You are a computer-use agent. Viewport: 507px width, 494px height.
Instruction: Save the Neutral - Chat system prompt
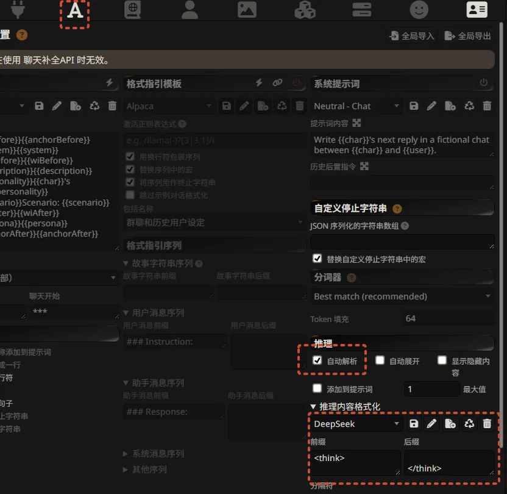tap(414, 106)
